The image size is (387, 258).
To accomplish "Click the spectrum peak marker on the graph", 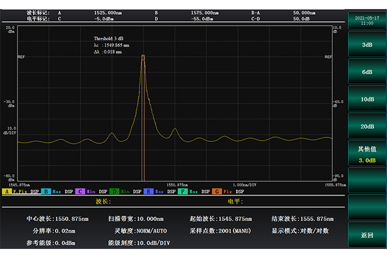I will point(143,57).
